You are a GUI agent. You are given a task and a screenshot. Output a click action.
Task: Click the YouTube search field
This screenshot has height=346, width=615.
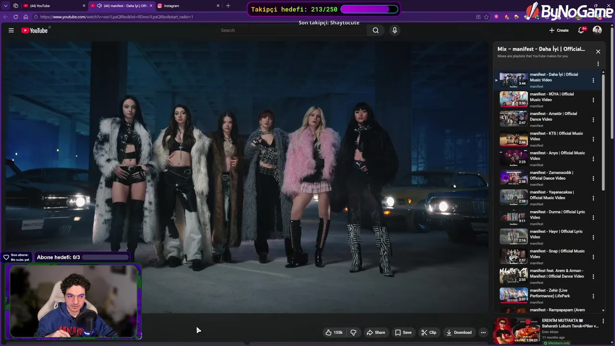click(x=292, y=30)
